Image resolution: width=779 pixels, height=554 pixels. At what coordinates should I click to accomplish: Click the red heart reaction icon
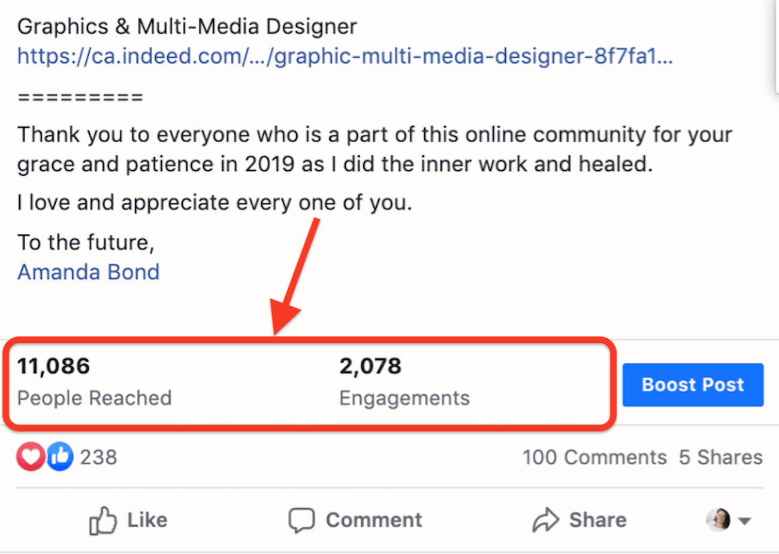click(x=31, y=457)
